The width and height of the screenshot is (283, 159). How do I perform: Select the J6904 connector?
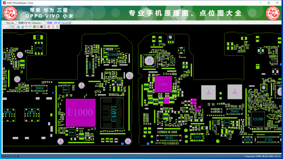pyautogui.click(x=39, y=88)
